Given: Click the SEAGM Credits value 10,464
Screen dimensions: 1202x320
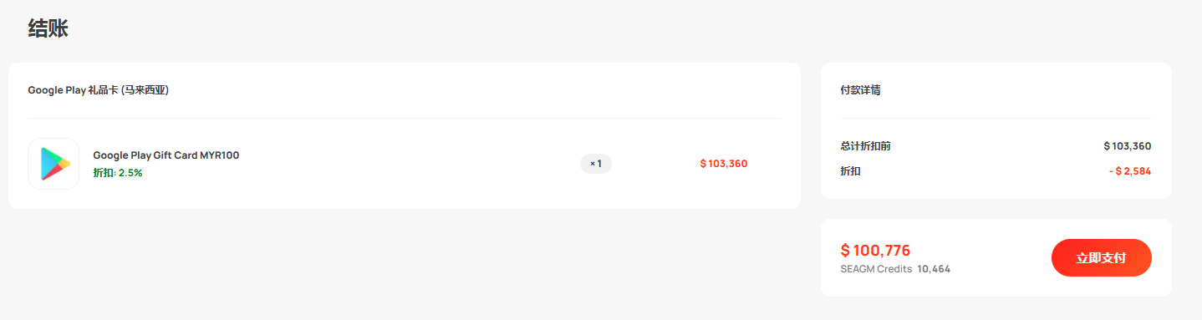Looking at the screenshot, I should [934, 269].
